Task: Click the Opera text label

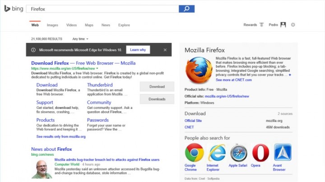Action: pos(255,165)
